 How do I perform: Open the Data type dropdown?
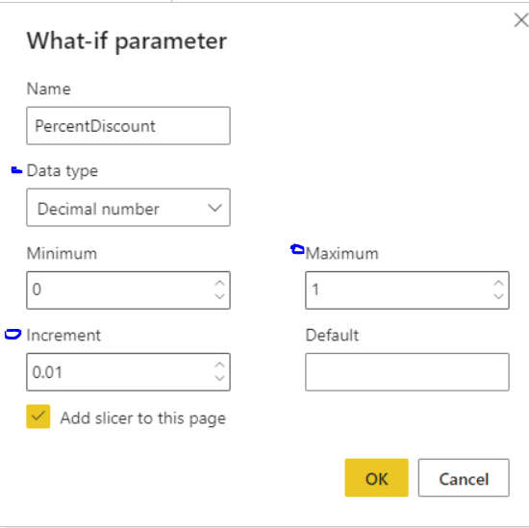click(129, 208)
